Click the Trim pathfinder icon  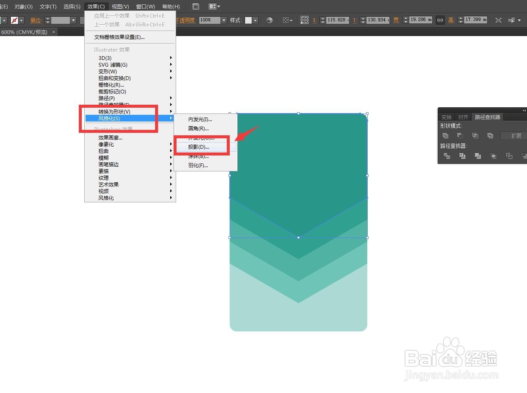462,156
